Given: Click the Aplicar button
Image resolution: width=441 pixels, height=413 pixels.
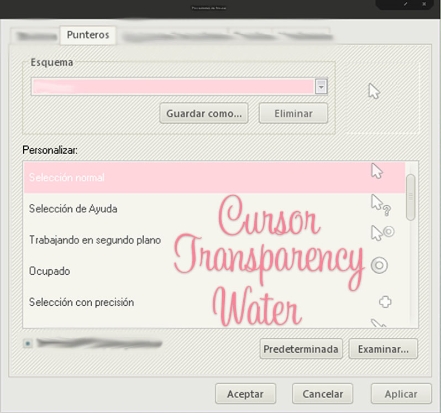Looking at the screenshot, I should 401,394.
